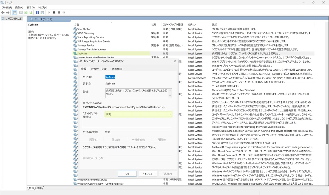Switch to the ログオン tab in properties

tap(95, 69)
